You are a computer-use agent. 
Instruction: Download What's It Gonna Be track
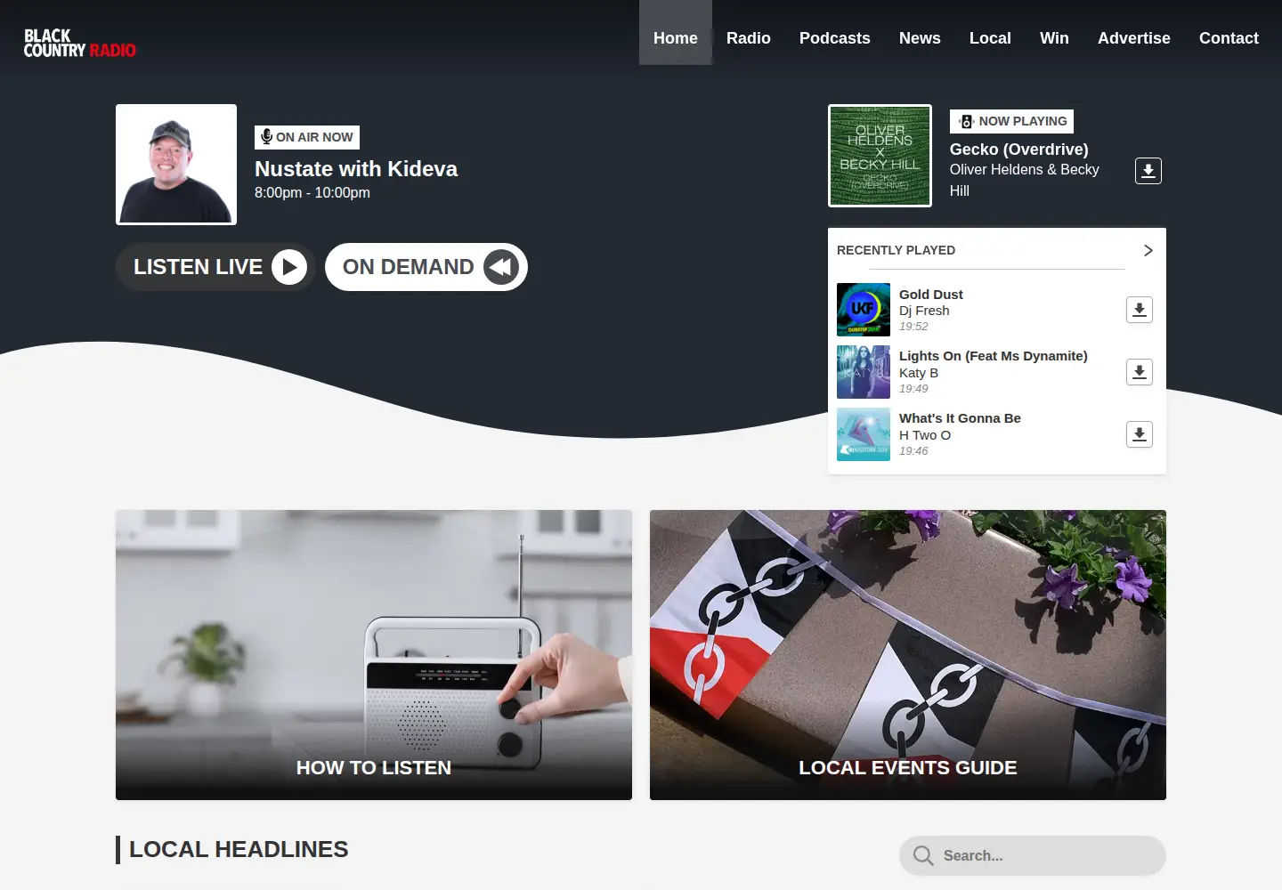click(x=1140, y=434)
